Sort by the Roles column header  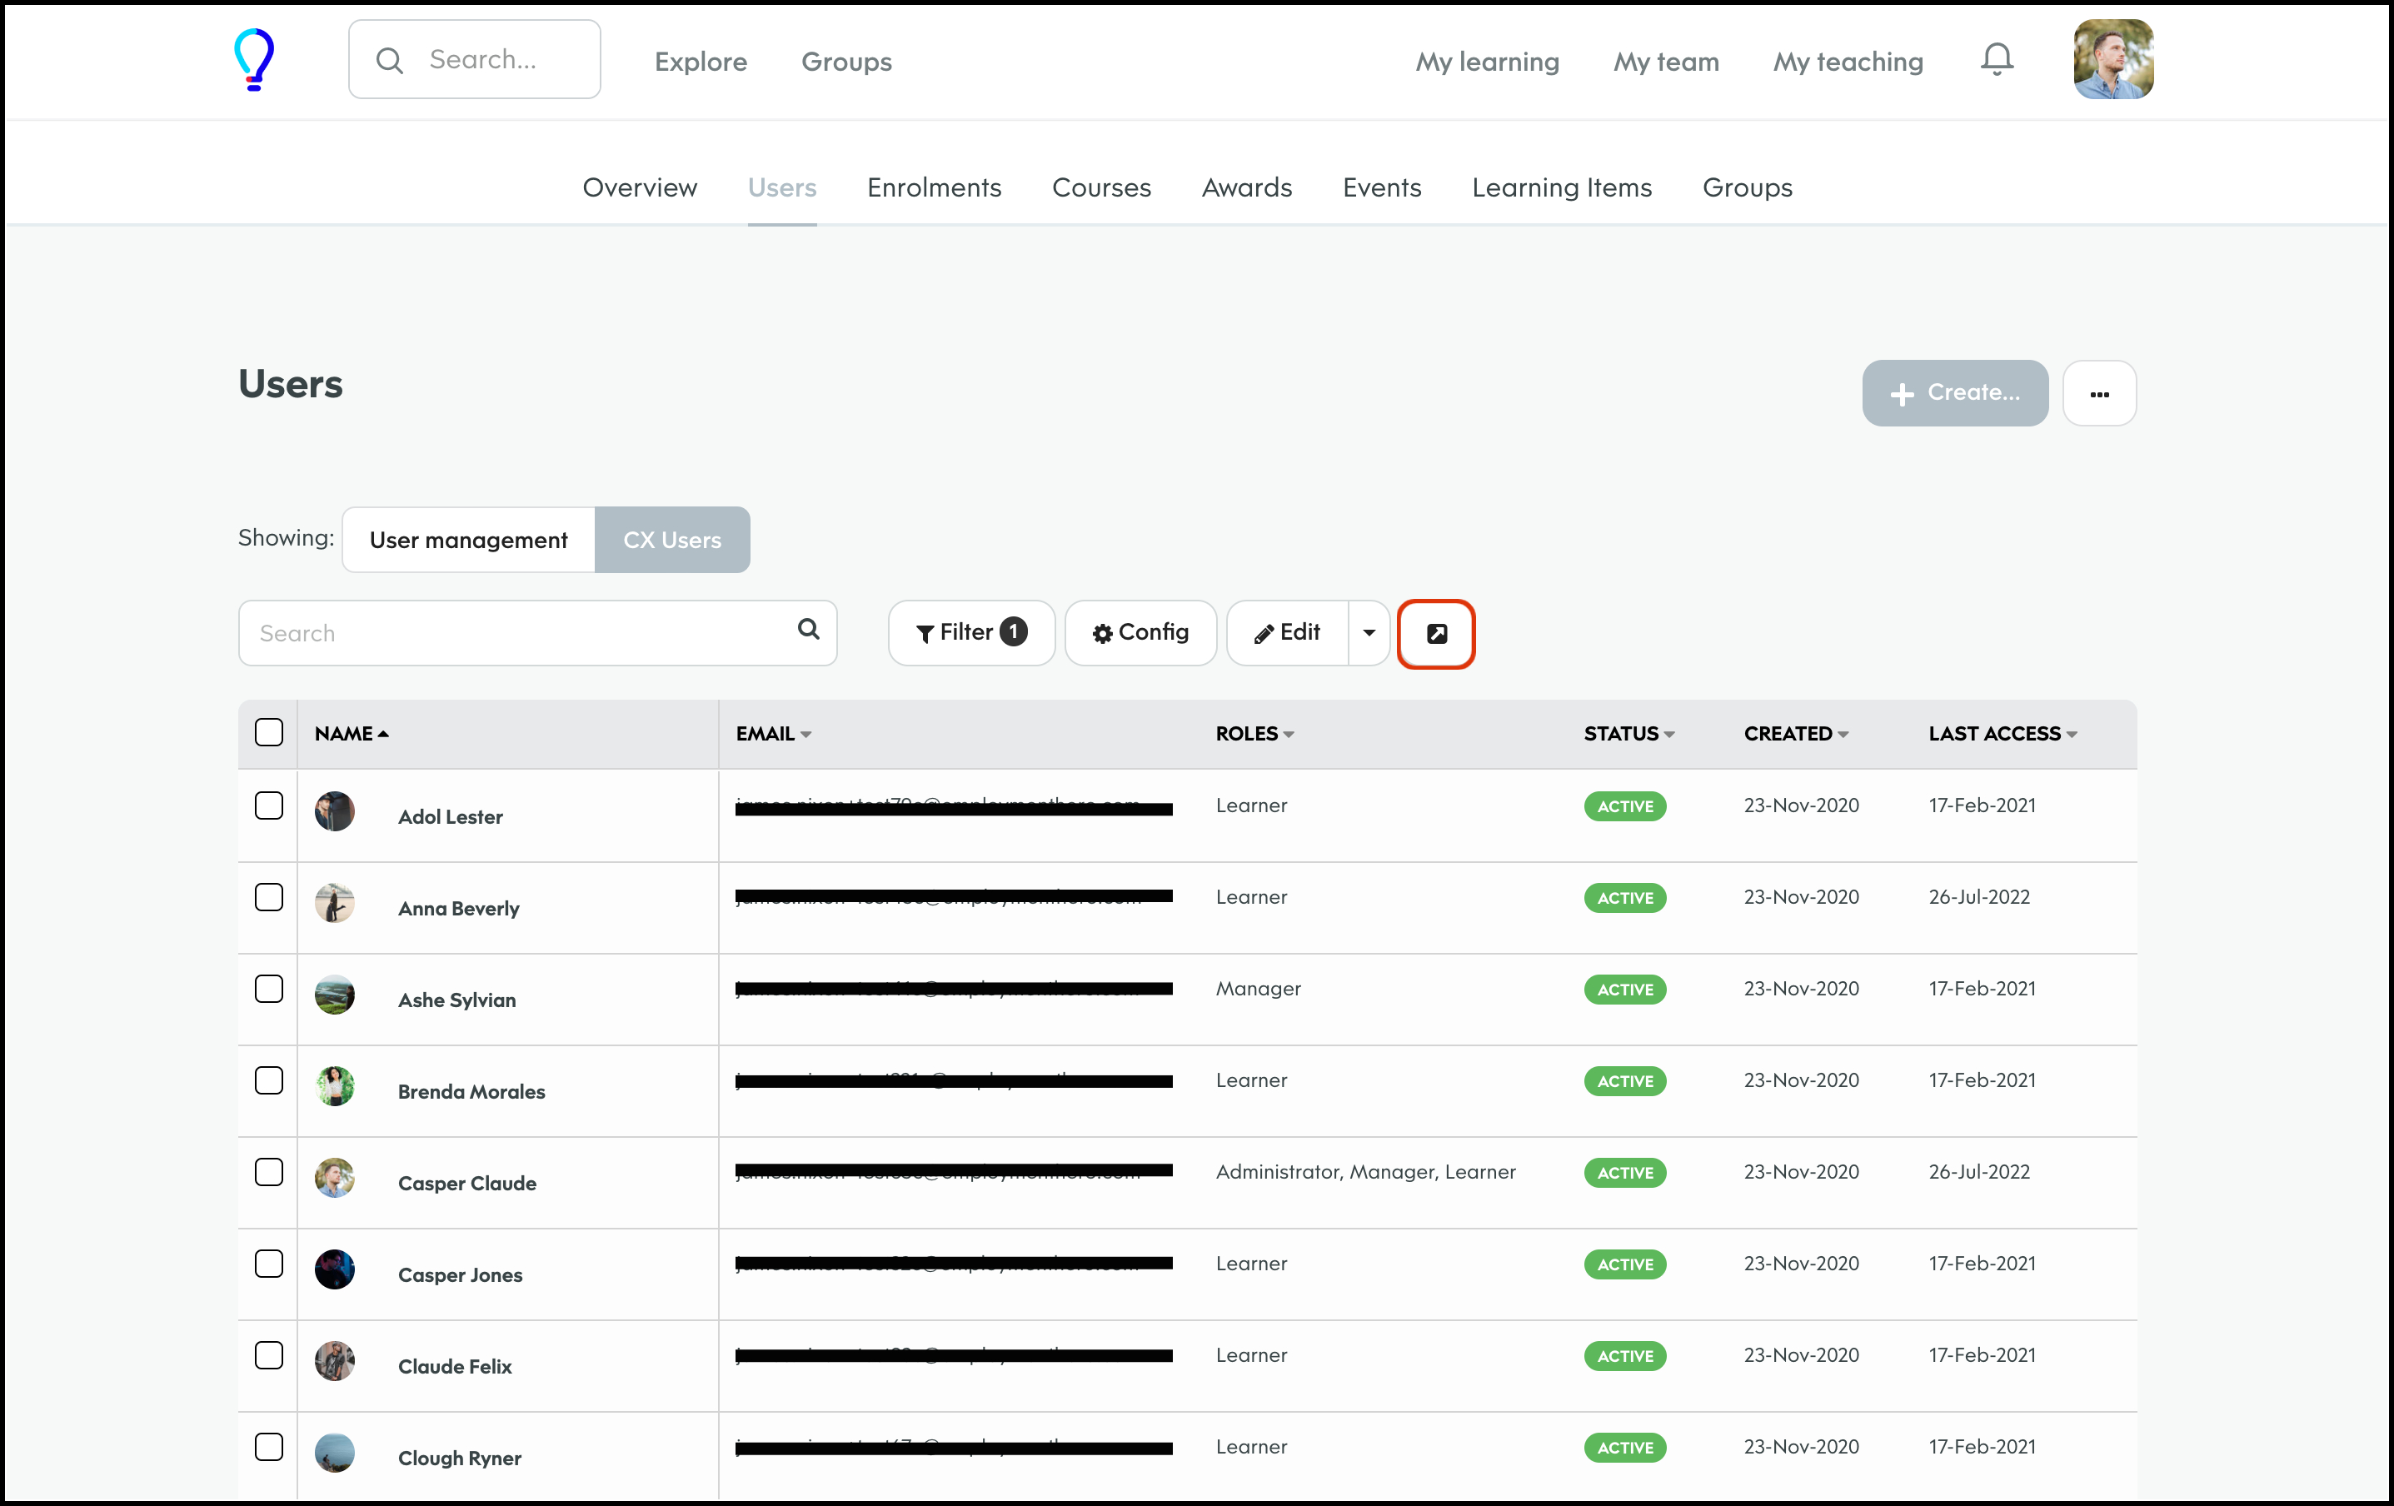tap(1254, 734)
